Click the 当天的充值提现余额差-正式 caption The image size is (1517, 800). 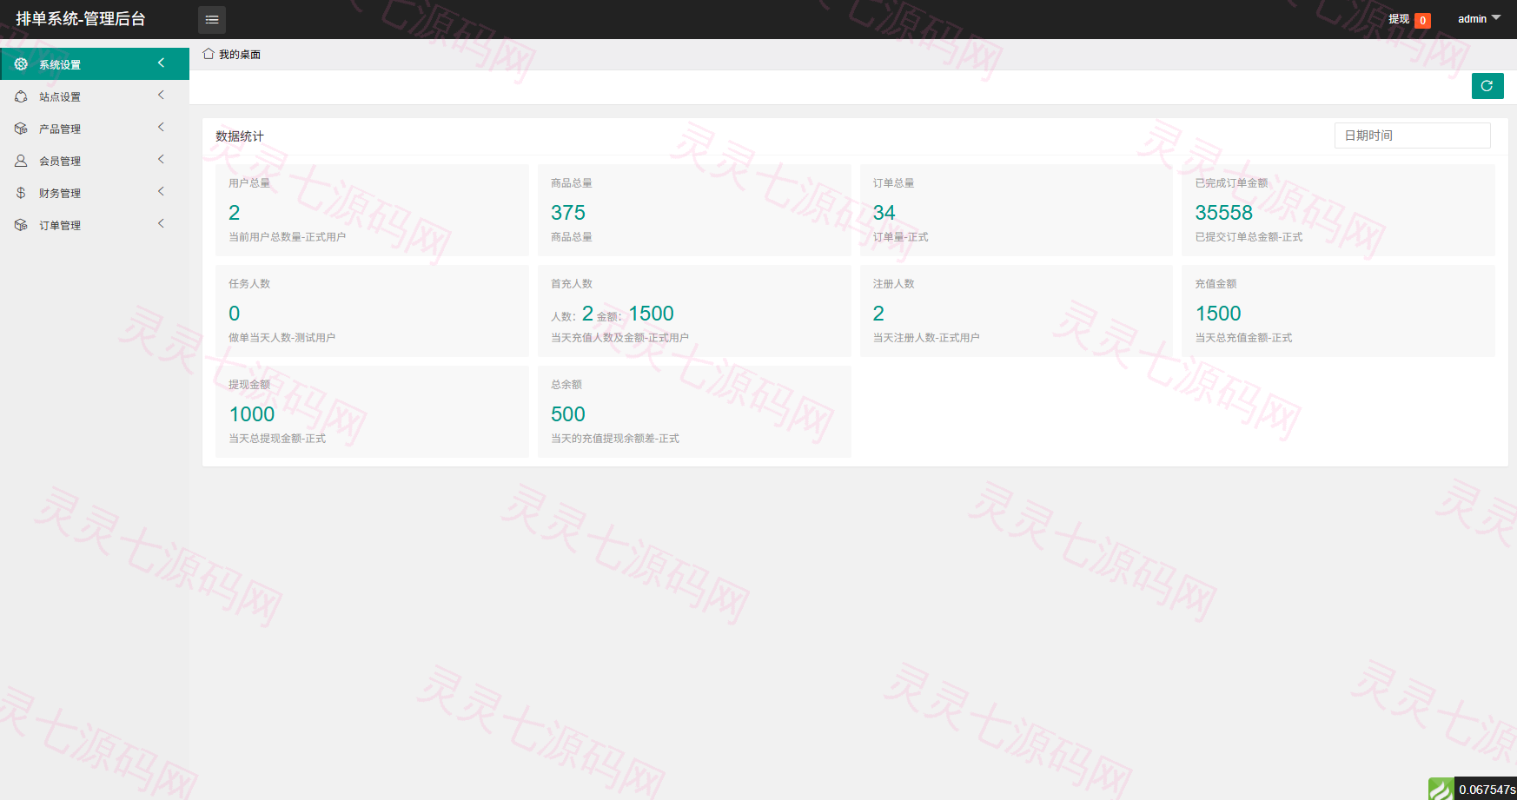pos(615,439)
